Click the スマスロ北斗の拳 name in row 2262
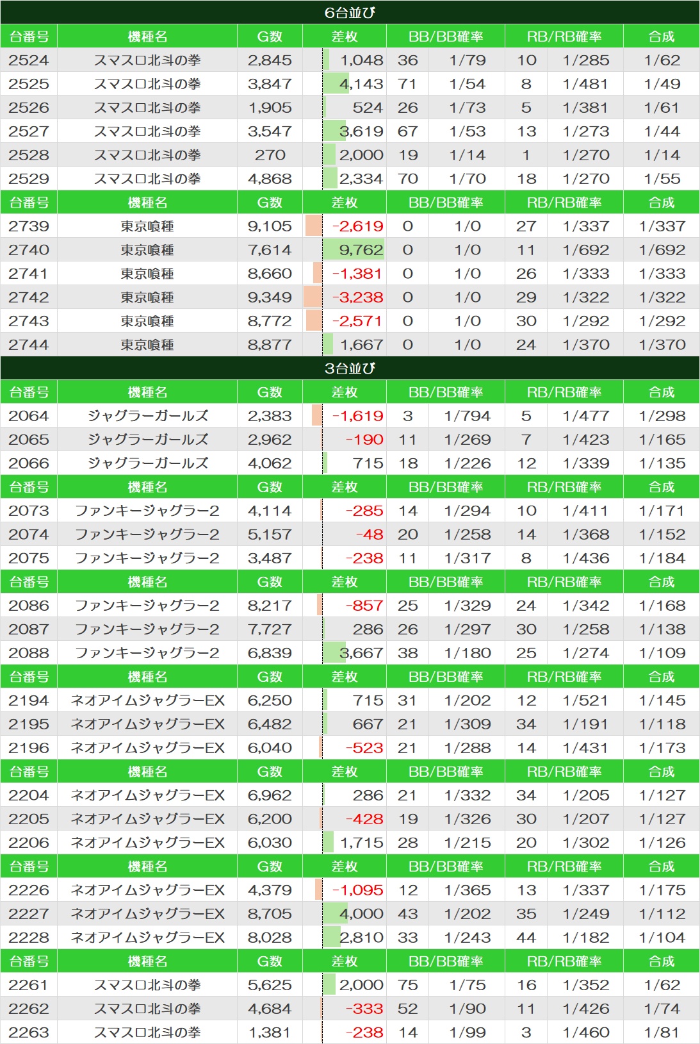This screenshot has height=1044, width=700. click(147, 1009)
